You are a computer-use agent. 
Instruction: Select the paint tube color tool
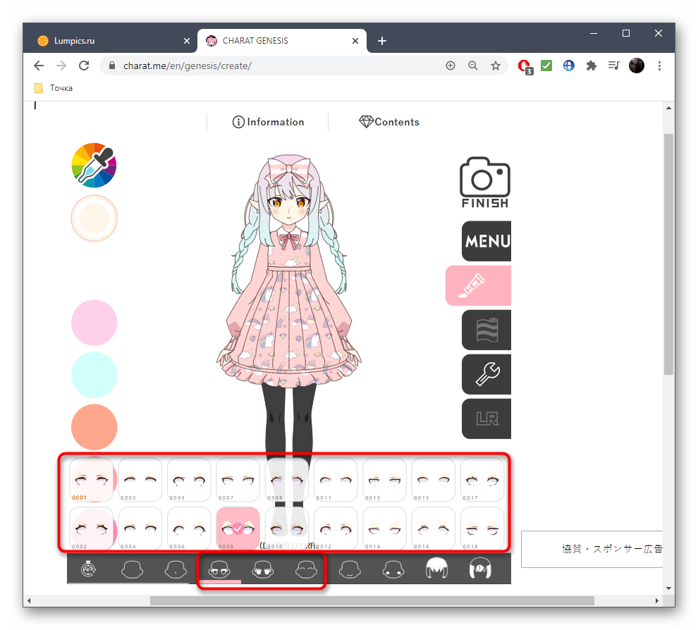(x=479, y=285)
